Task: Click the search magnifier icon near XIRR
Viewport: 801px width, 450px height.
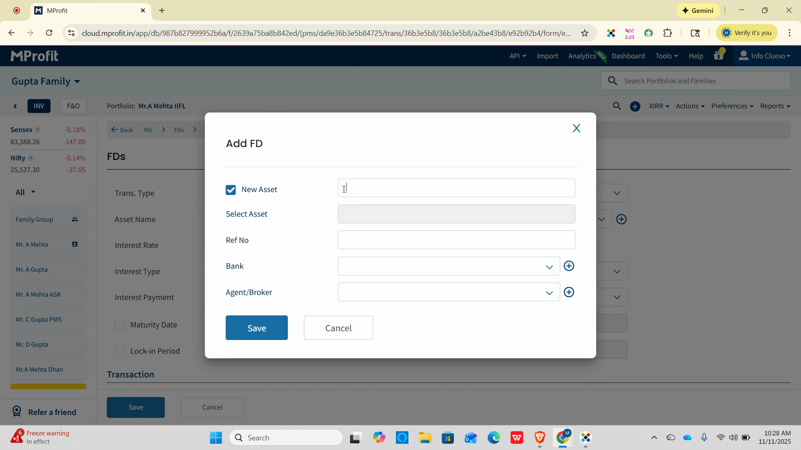Action: 617,106
